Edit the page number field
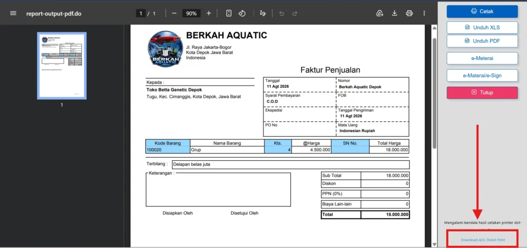 140,13
